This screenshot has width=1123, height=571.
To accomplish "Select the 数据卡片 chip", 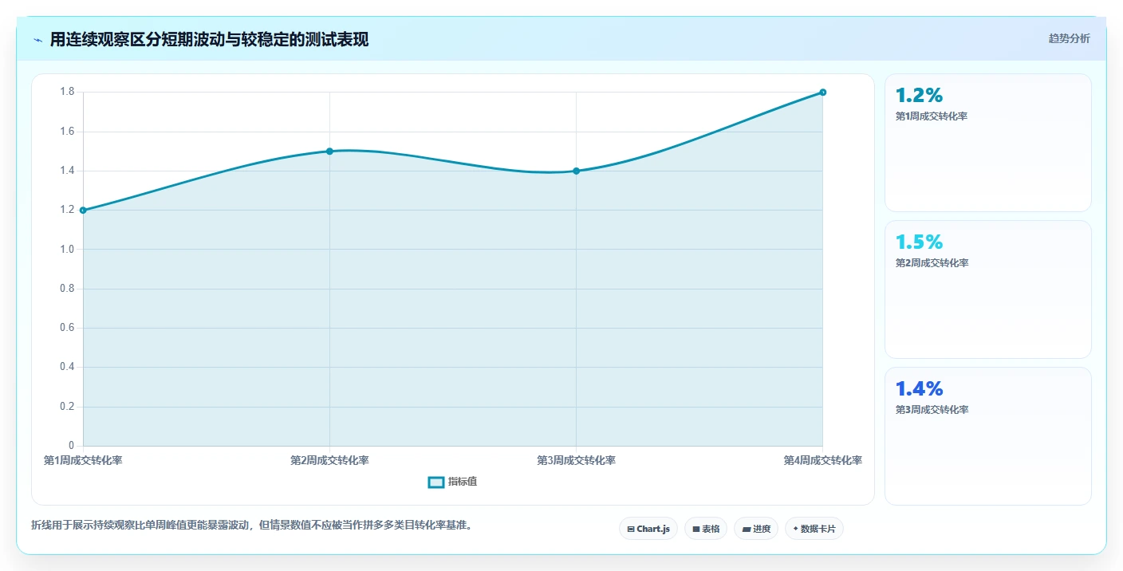I will pyautogui.click(x=814, y=529).
